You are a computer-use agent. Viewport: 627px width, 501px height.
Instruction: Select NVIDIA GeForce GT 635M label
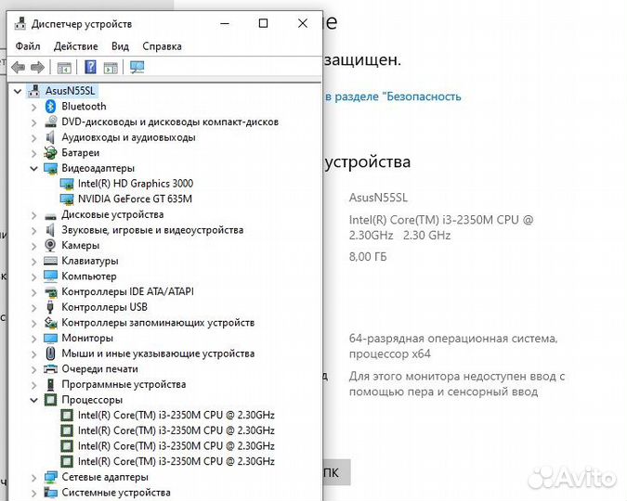[x=136, y=199]
